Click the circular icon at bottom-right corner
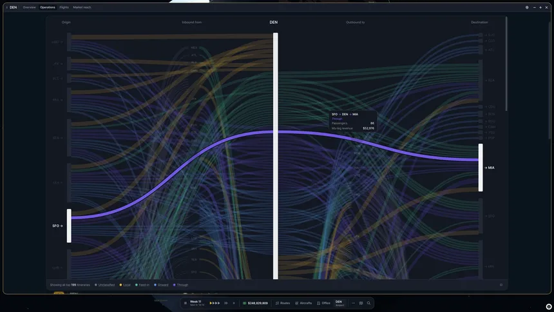554x312 pixels. click(x=549, y=307)
